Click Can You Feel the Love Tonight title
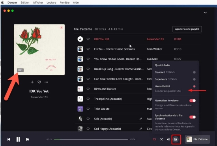217x146 pixels. tap(119, 79)
